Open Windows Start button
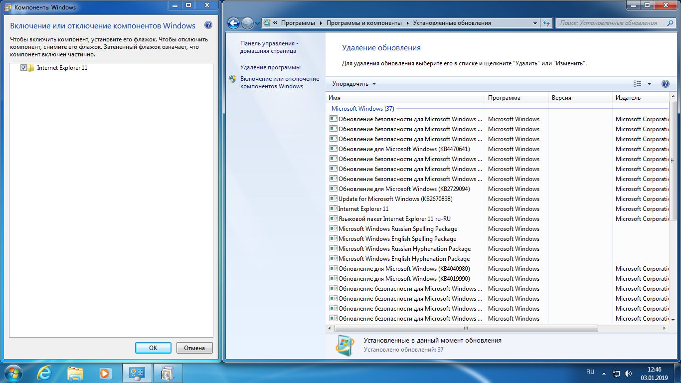 coord(13,373)
